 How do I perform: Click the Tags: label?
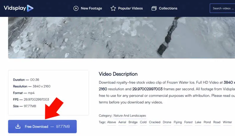102,122
